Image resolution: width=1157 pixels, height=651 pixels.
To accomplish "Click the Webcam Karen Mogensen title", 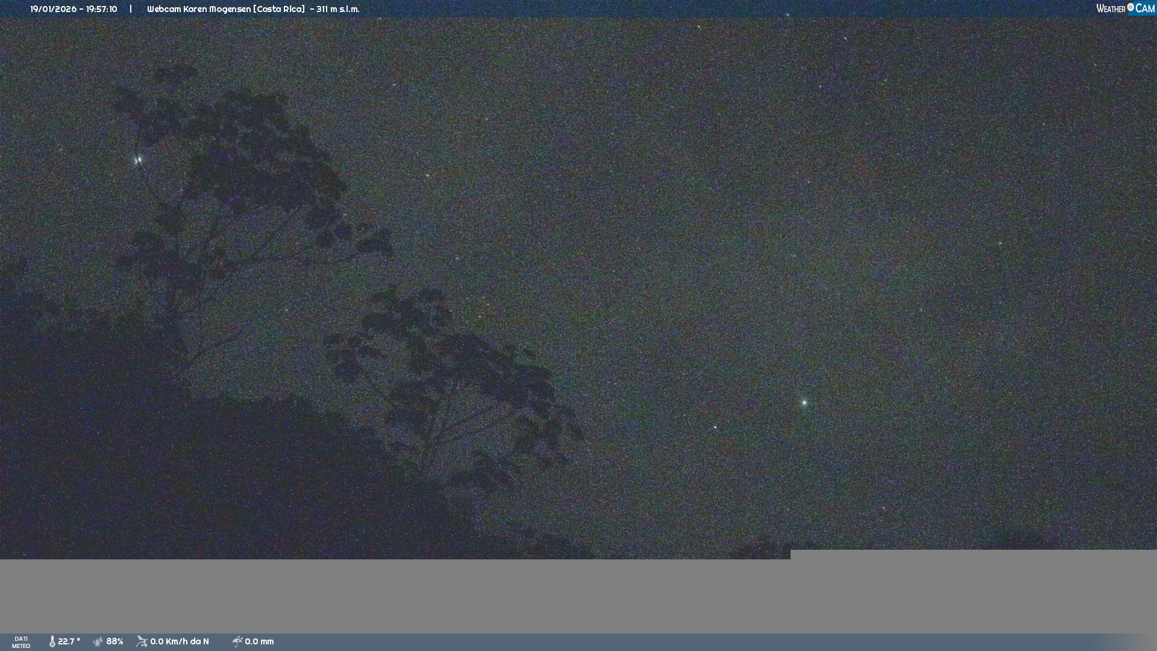I will point(198,9).
